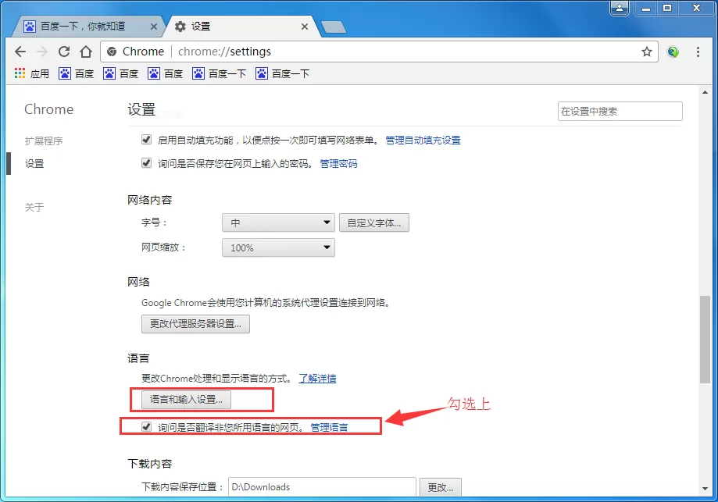Screen dimensions: 718x502
Task: Open Chrome three-dot menu
Action: (698, 52)
